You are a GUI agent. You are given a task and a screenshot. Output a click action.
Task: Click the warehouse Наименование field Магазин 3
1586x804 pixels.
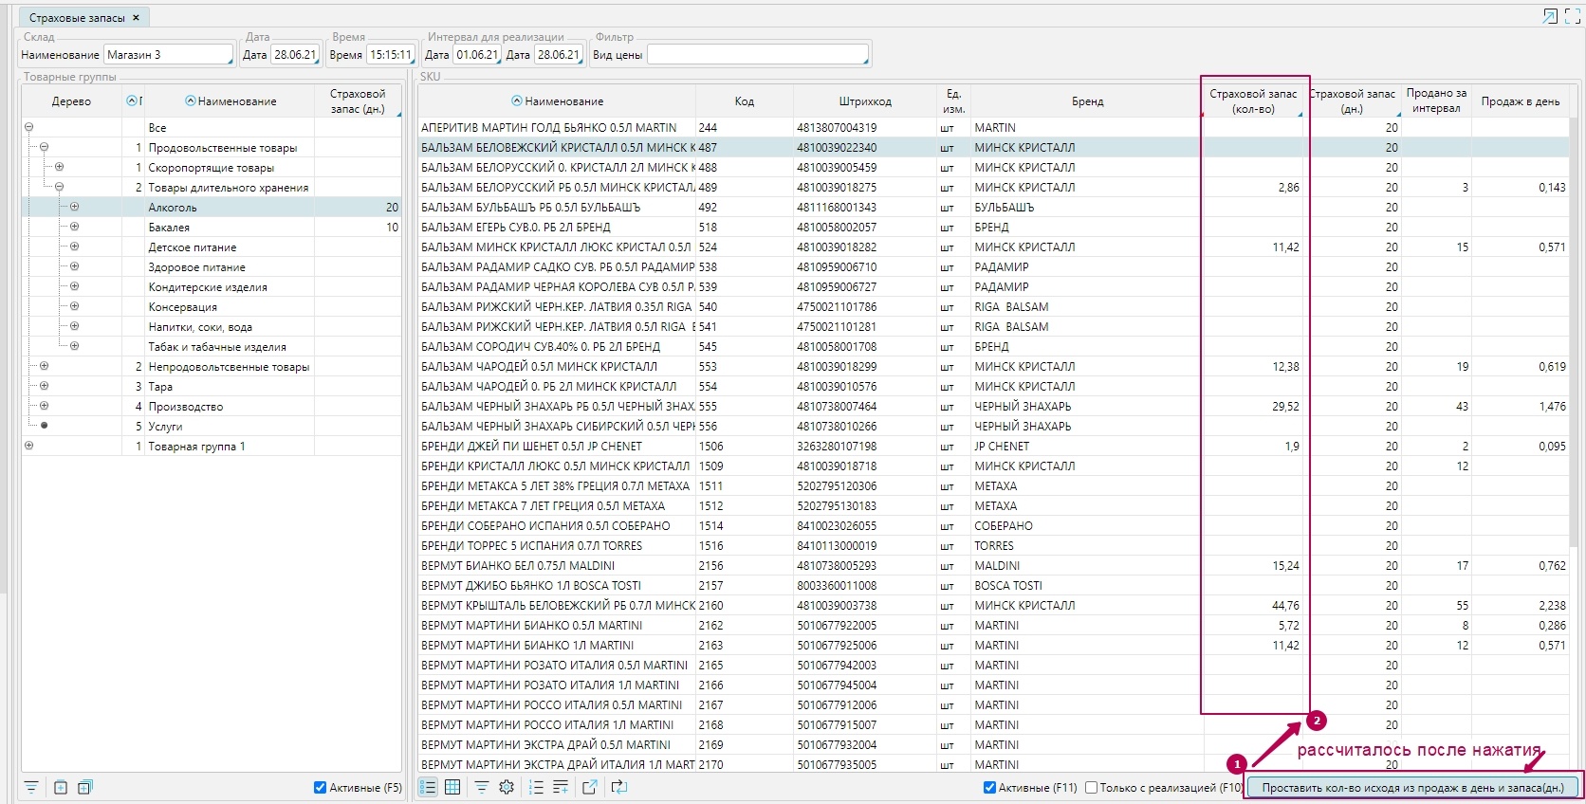pyautogui.click(x=167, y=55)
